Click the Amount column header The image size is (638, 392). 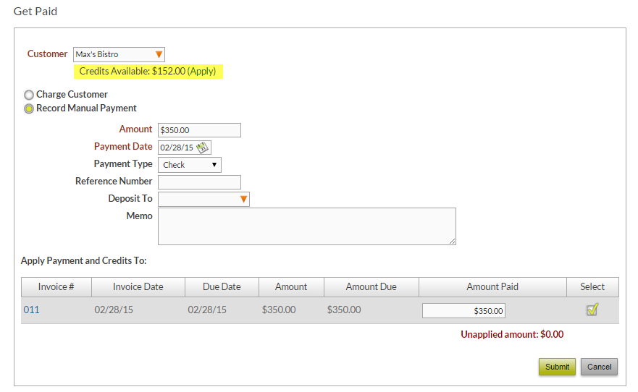(291, 287)
